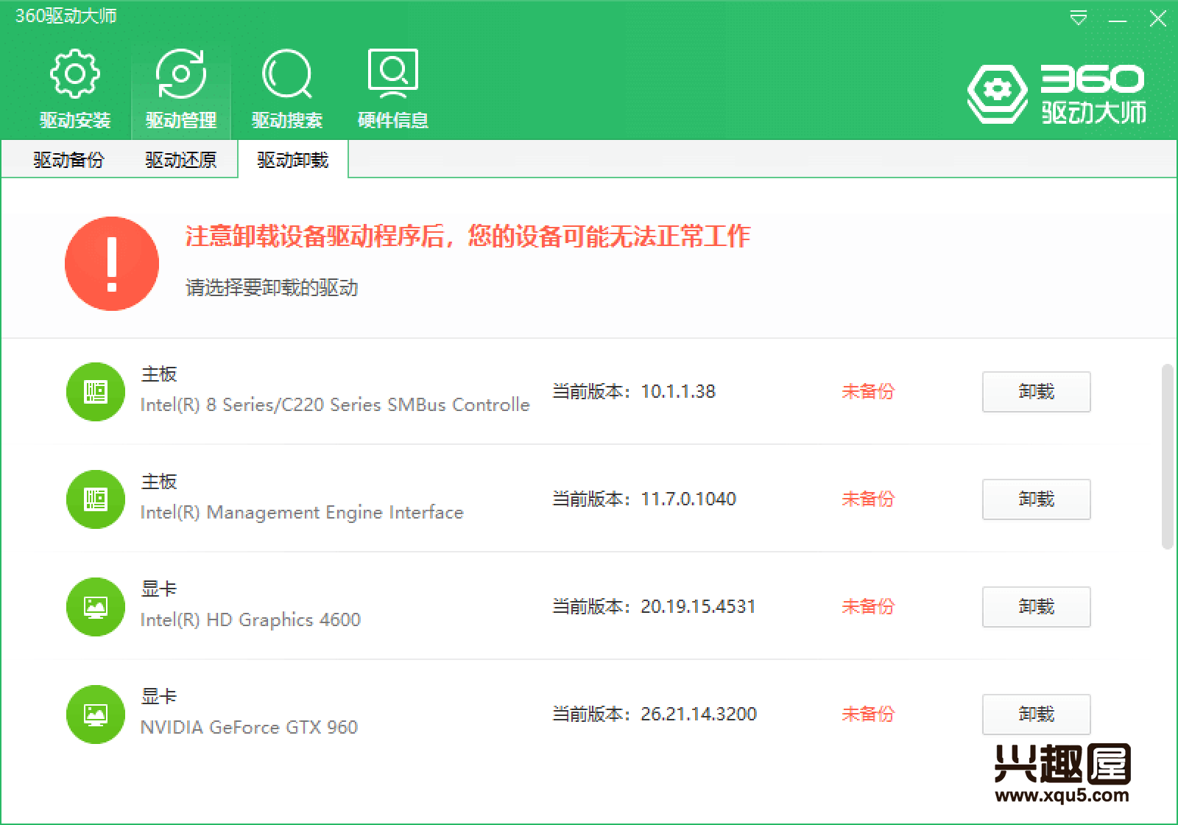Click the SMBus Controller motherboard icon

(x=96, y=392)
